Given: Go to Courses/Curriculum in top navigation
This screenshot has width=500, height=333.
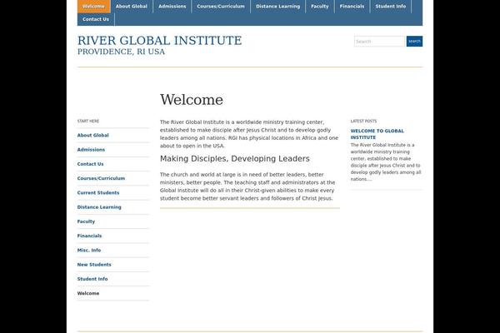Looking at the screenshot, I should tap(221, 7).
